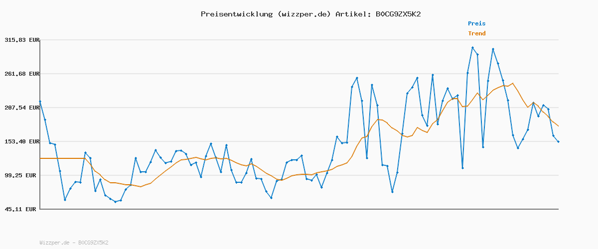Screen dimensions: 598x249
Task: Pick the 153.40 EUR axis label
Action: click(x=21, y=141)
